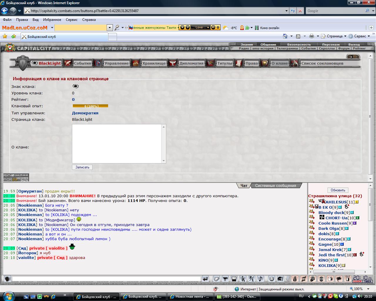Open the События clan section

tap(82, 63)
